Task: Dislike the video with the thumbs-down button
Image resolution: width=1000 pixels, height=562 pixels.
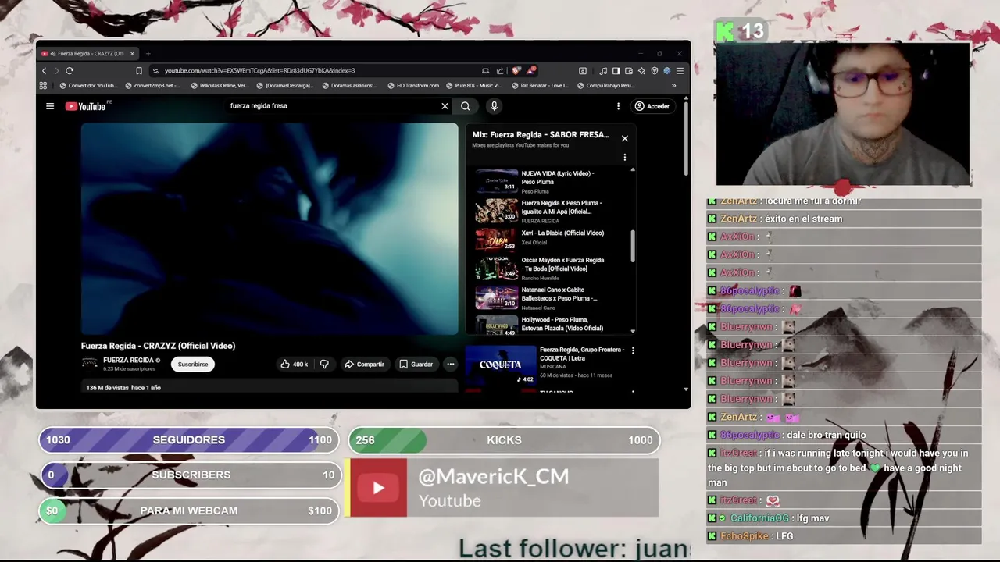Action: coord(324,364)
